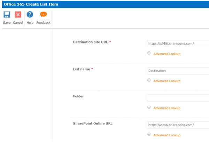Open Advanced Lookup for Destination site URL
The image size is (209, 145).
click(167, 54)
